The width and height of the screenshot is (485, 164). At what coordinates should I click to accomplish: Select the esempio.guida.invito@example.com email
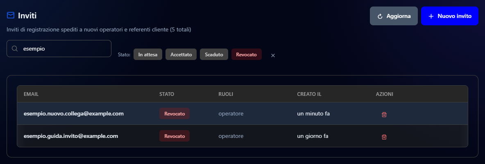click(71, 136)
